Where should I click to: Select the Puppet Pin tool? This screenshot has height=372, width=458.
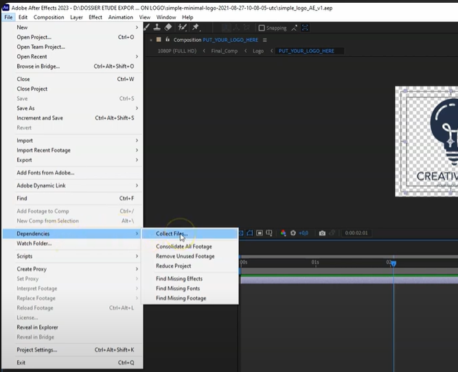196,27
